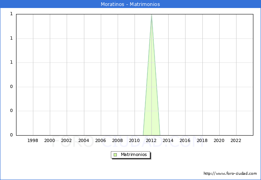
Task: Select the 2004 x-axis label
Action: click(84, 141)
